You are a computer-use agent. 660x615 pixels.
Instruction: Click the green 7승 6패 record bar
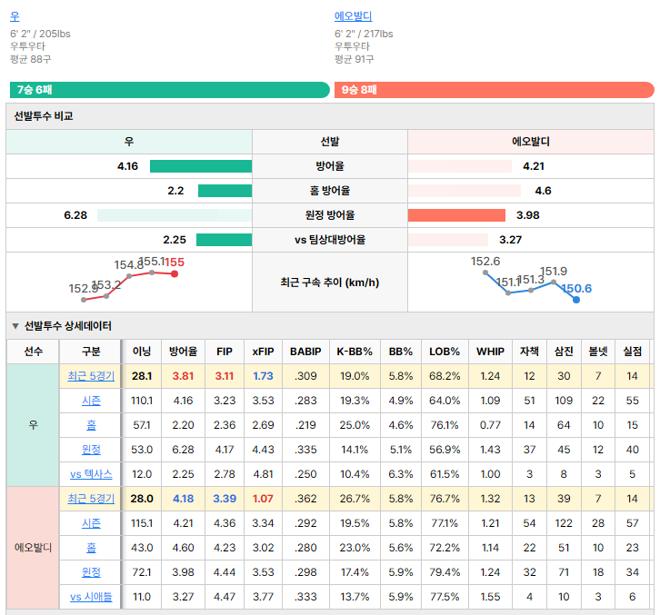click(x=170, y=90)
